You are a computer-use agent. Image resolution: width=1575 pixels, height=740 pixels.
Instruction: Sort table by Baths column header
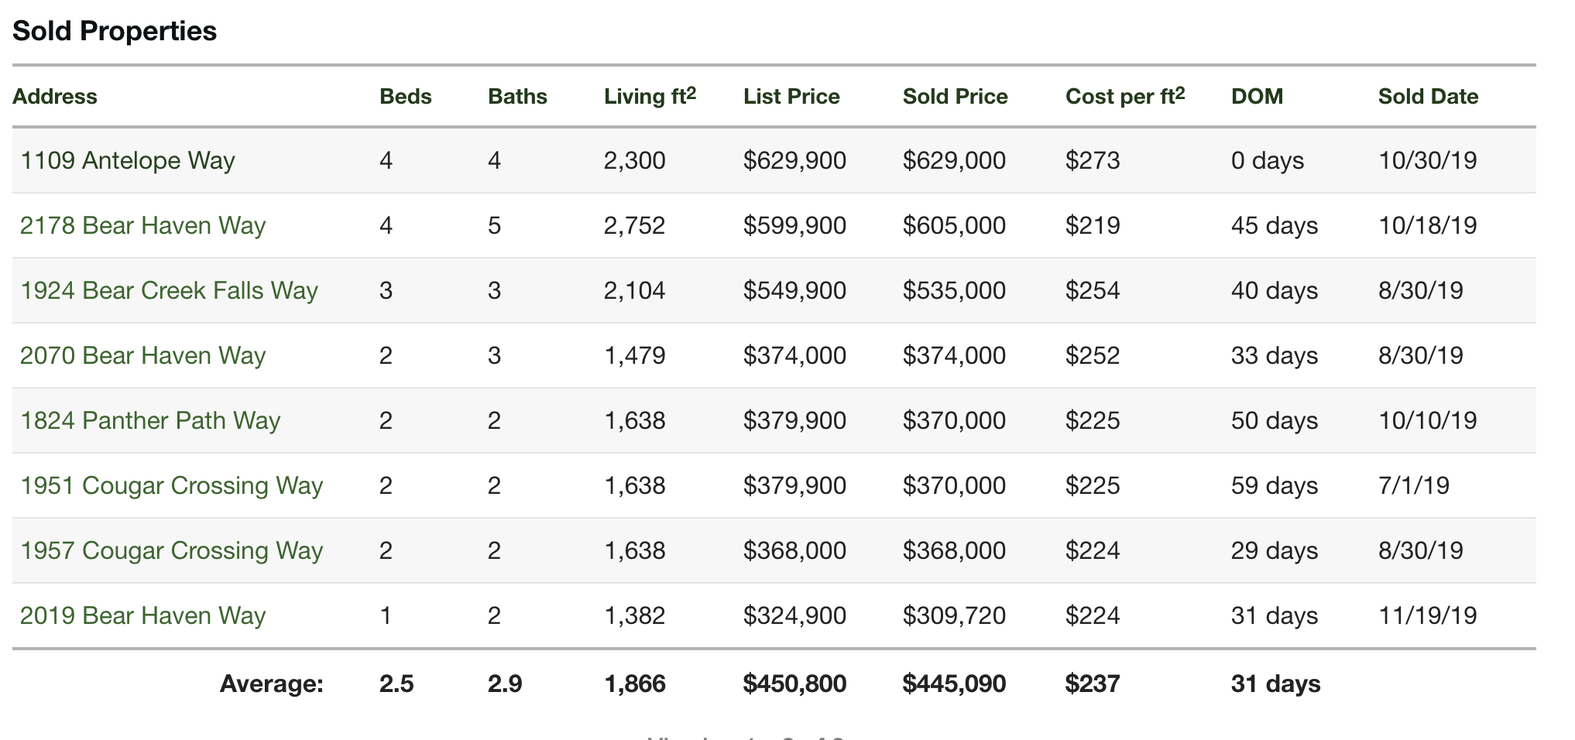[517, 97]
